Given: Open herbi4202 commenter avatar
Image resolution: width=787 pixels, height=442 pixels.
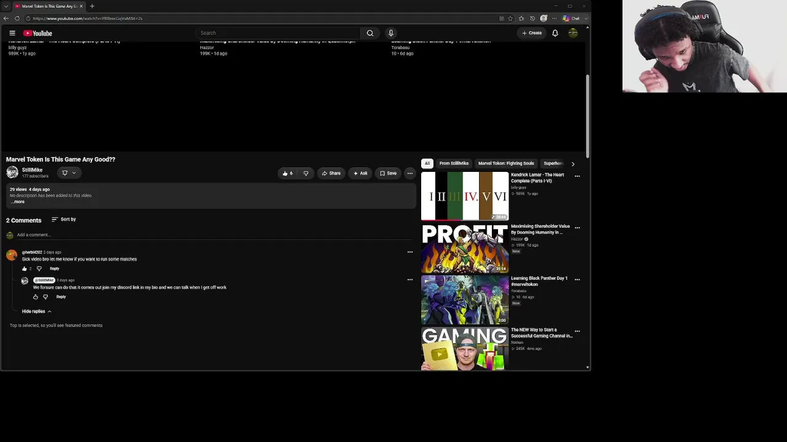Looking at the screenshot, I should [x=12, y=255].
